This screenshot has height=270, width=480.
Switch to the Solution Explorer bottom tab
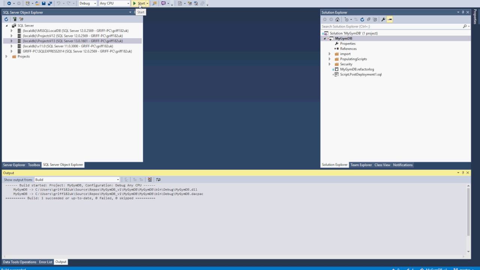(x=334, y=165)
